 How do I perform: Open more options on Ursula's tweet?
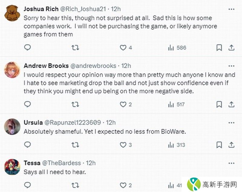point(231,123)
